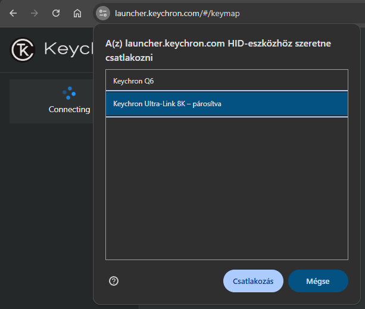Click the Connecting status label
The image size is (365, 309).
pos(70,109)
